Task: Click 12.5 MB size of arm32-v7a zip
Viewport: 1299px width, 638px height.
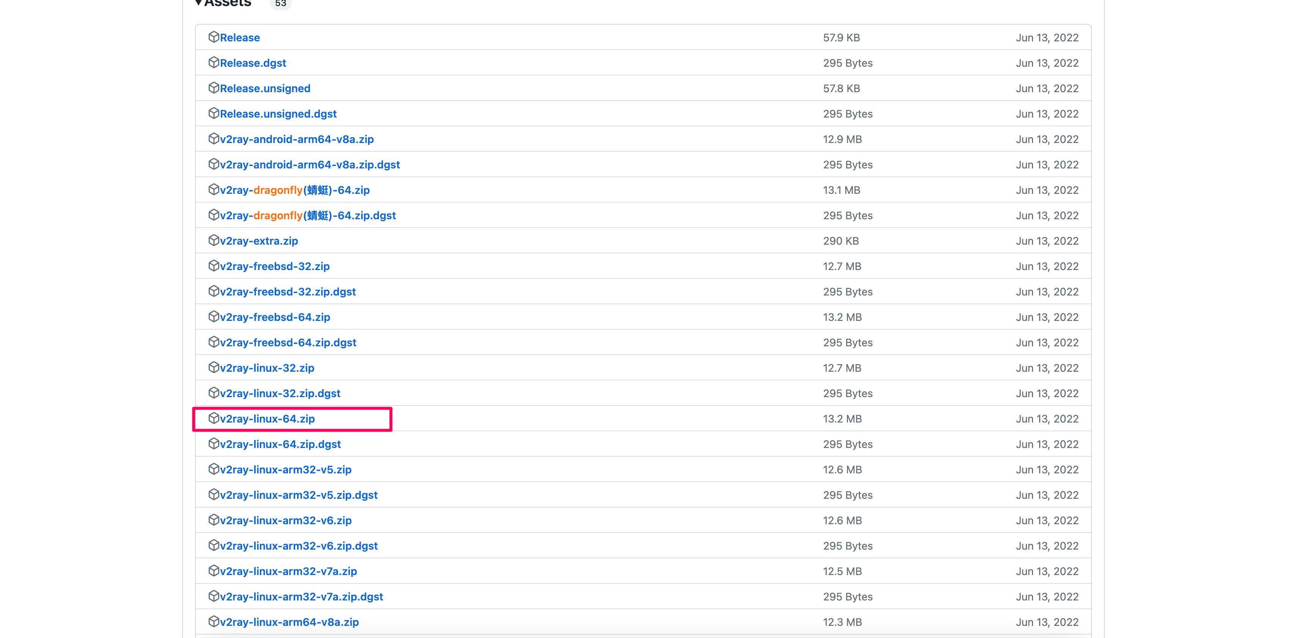Action: [x=842, y=571]
